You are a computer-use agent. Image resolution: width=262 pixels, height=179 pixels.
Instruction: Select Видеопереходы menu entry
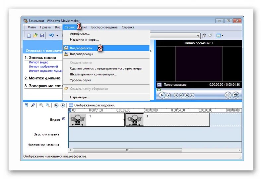106,54
